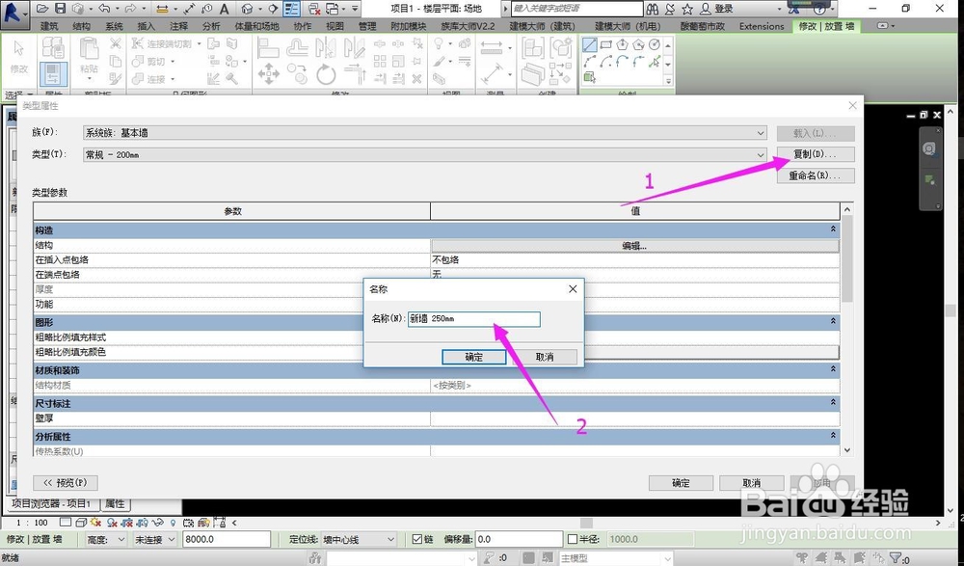Open the 结构 ribbon tab

pyautogui.click(x=81, y=26)
